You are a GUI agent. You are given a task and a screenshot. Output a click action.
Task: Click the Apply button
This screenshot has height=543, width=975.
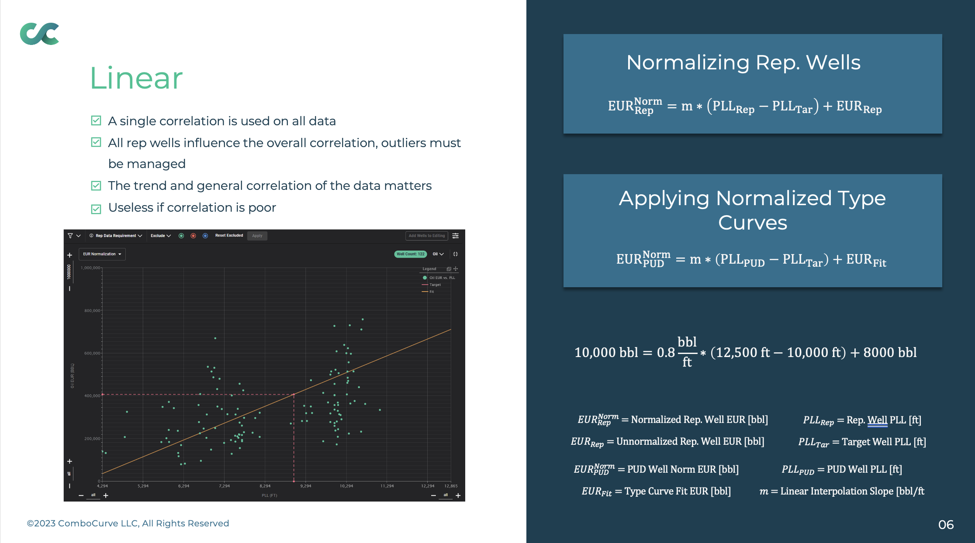point(257,236)
